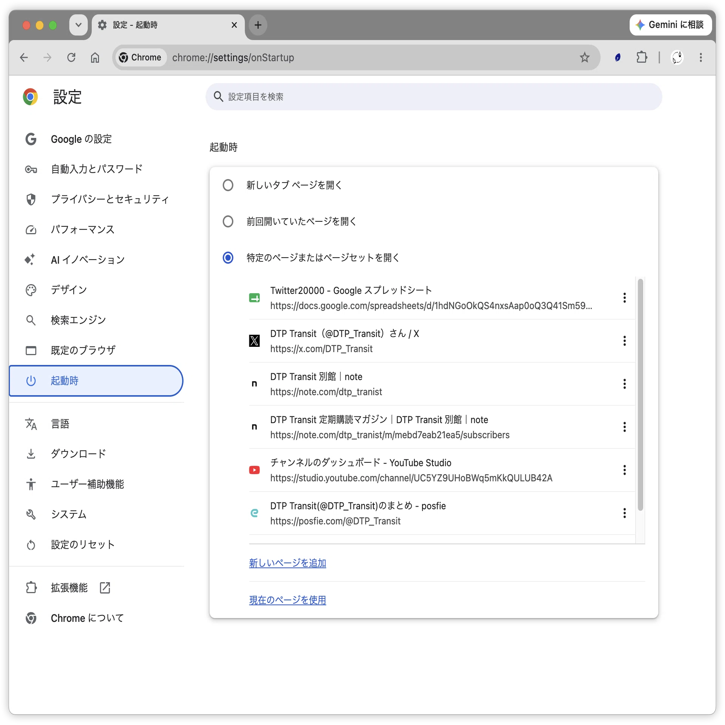This screenshot has width=725, height=725.
Task: Click the Chrome site info chip
Action: pyautogui.click(x=141, y=57)
